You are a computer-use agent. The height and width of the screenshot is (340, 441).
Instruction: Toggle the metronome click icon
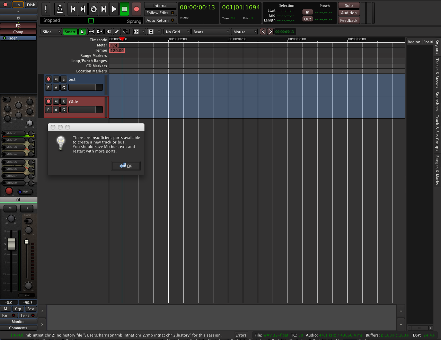tap(60, 9)
